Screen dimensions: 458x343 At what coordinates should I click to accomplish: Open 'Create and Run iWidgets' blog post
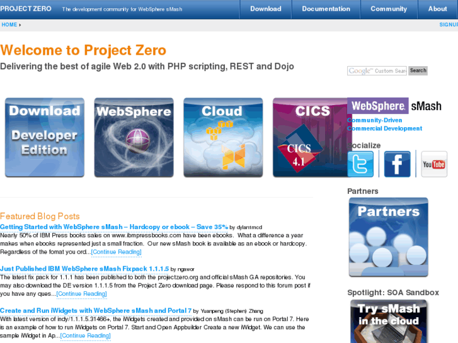tap(96, 311)
